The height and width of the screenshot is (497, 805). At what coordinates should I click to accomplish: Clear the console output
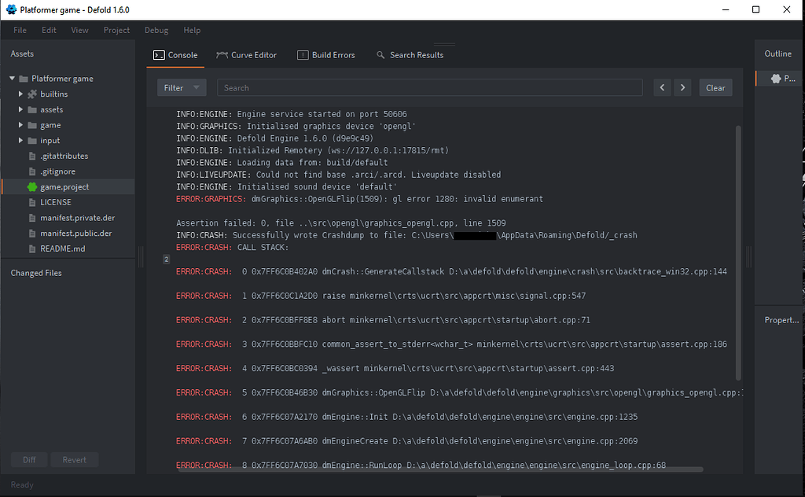715,88
